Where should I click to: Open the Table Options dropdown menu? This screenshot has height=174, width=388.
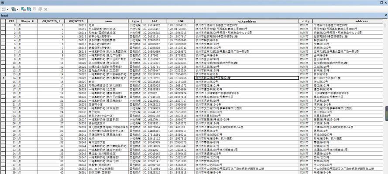(5, 9)
